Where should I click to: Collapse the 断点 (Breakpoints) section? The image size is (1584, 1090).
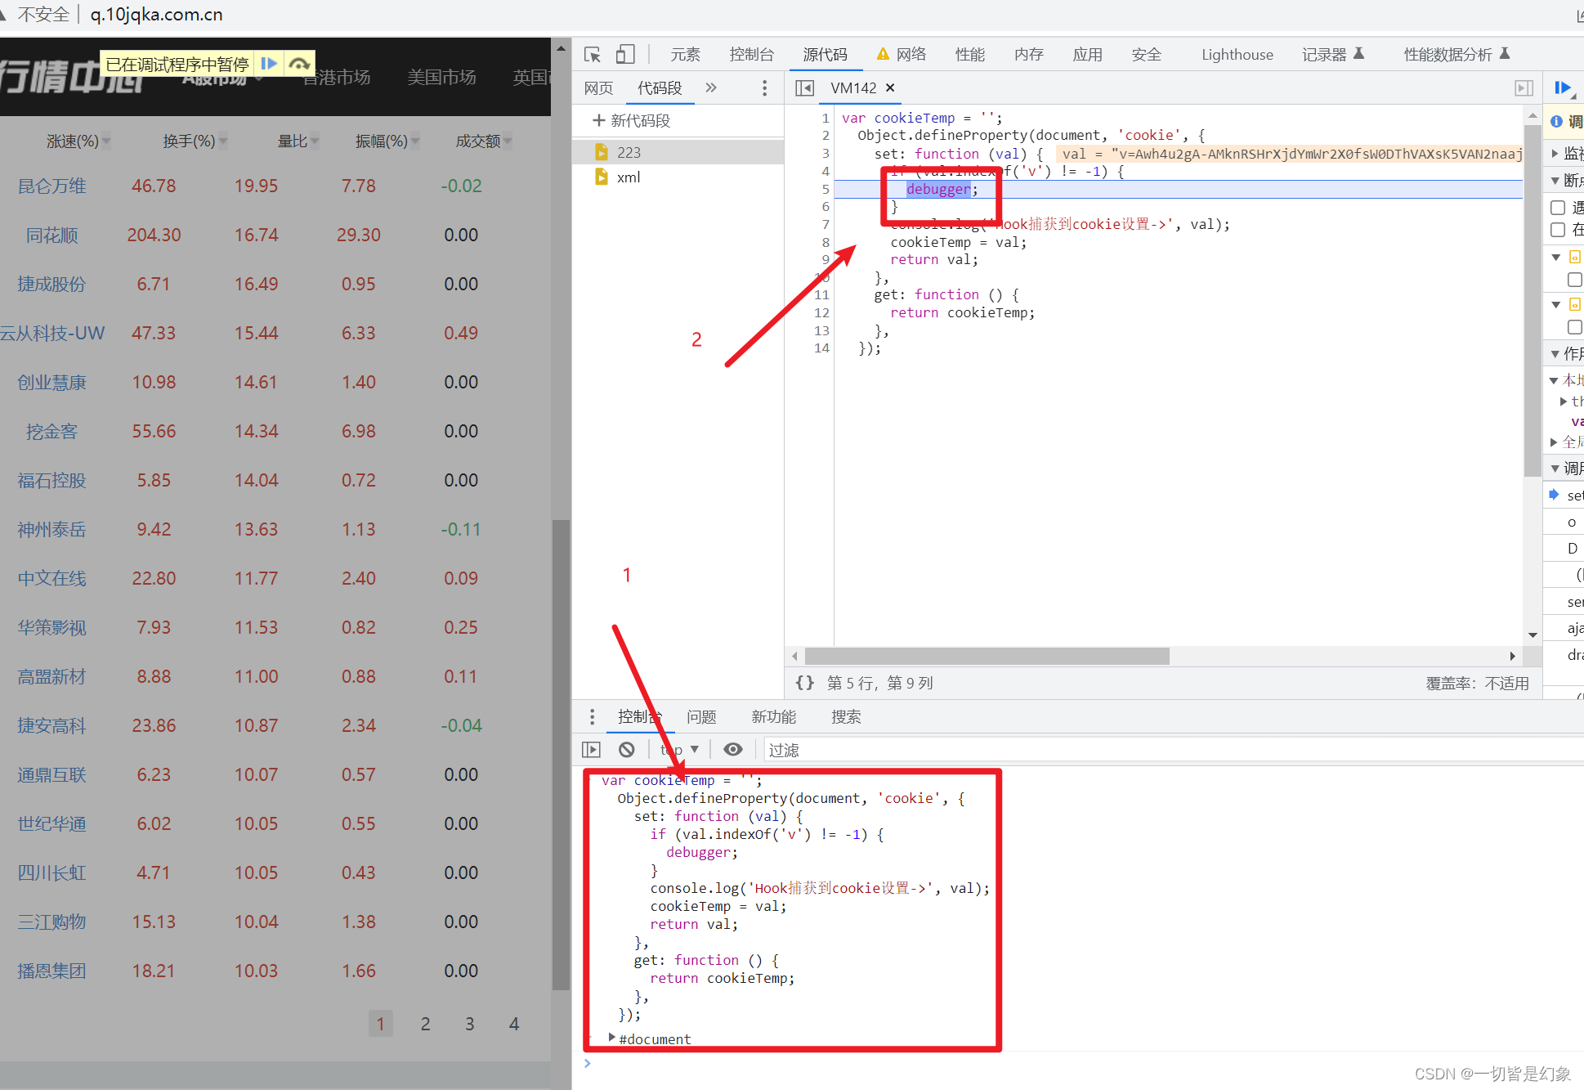point(1555,180)
